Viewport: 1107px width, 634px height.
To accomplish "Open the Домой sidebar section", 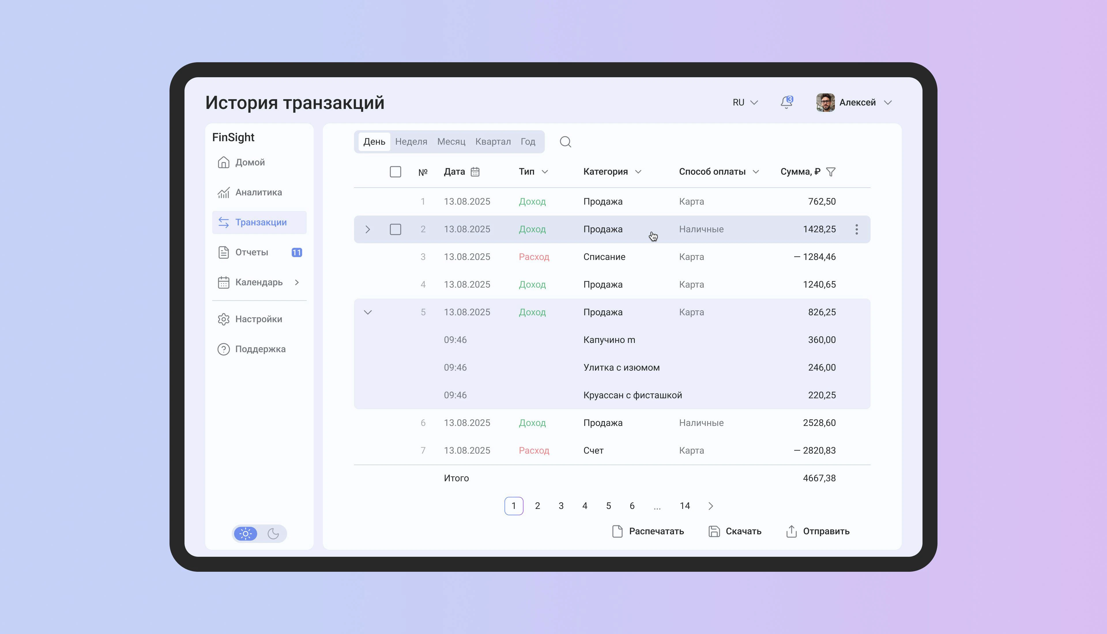I will [x=250, y=162].
